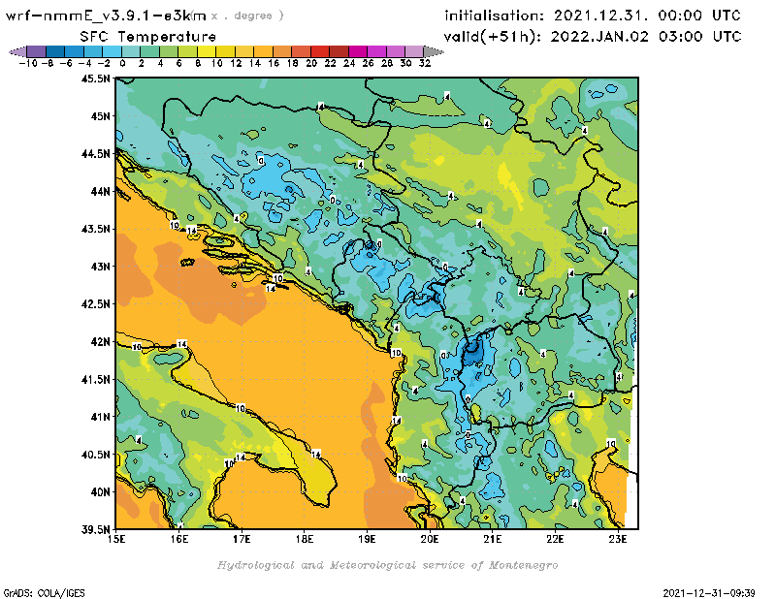776x599 pixels.
Task: Click the "21E" longitude axis label
Action: [493, 539]
